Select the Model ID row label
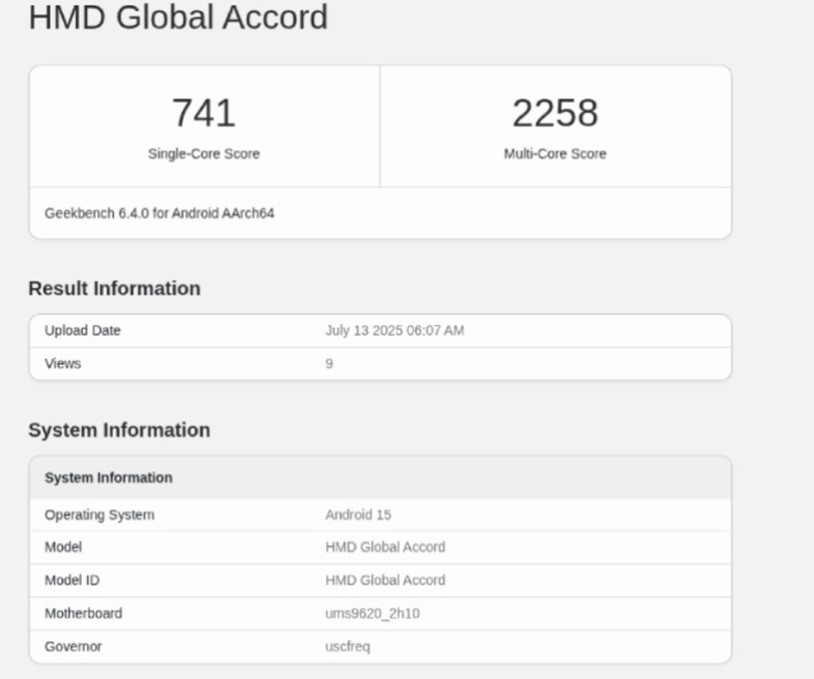Image resolution: width=814 pixels, height=679 pixels. coord(72,580)
